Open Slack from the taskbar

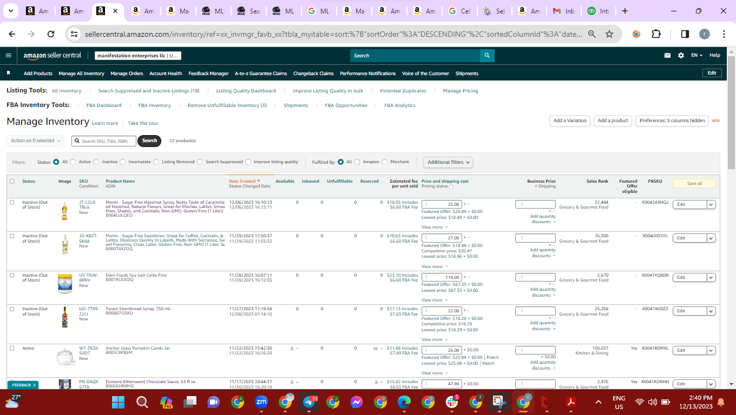click(x=452, y=402)
